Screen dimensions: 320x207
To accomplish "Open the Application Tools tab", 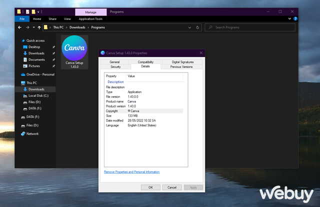I will click(90, 19).
